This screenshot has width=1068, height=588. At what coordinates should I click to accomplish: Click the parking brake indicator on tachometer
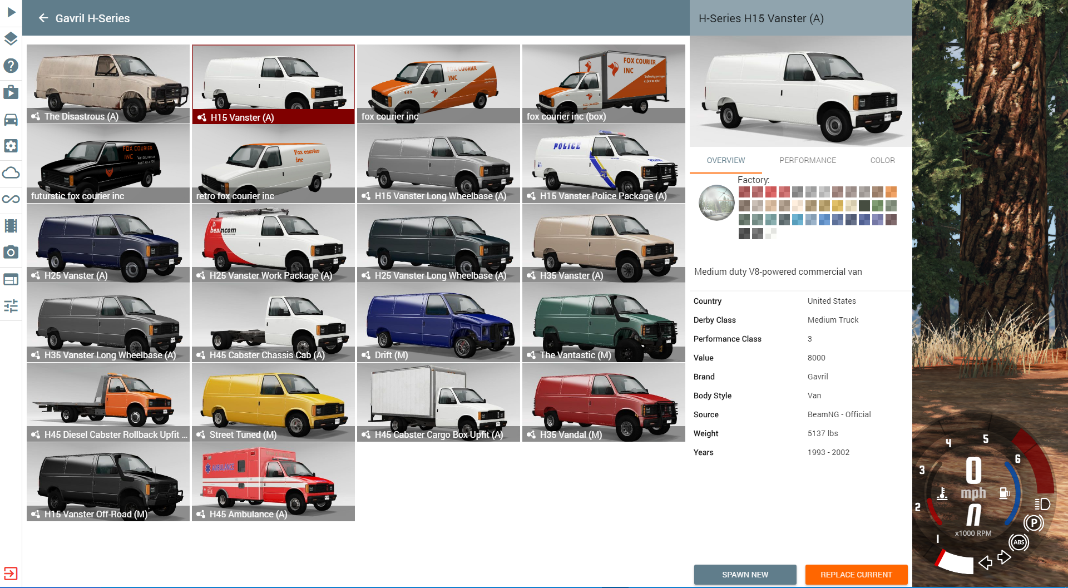pyautogui.click(x=1034, y=523)
